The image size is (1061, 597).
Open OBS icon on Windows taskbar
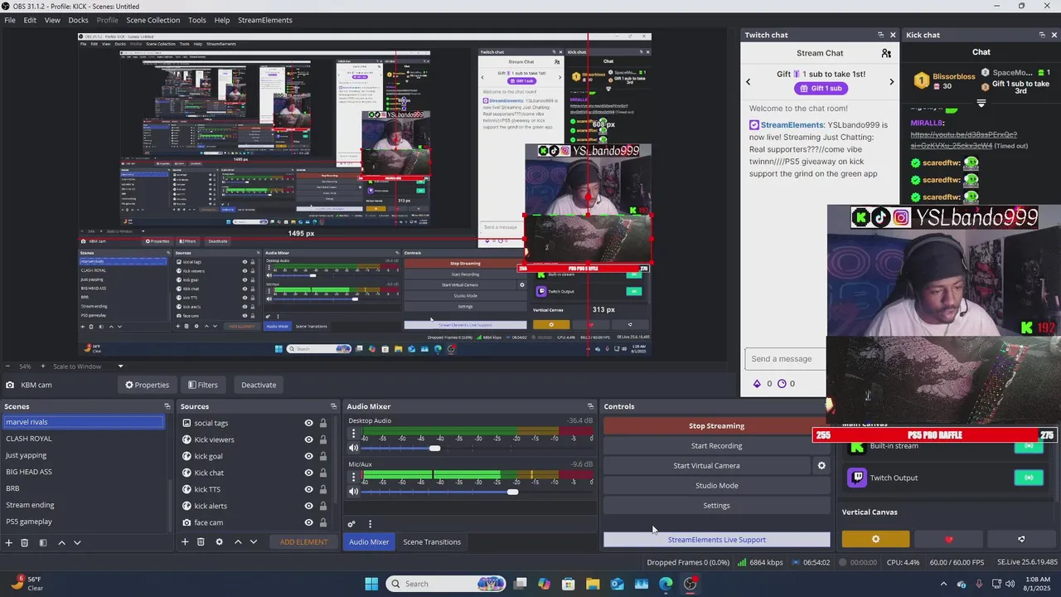[690, 584]
